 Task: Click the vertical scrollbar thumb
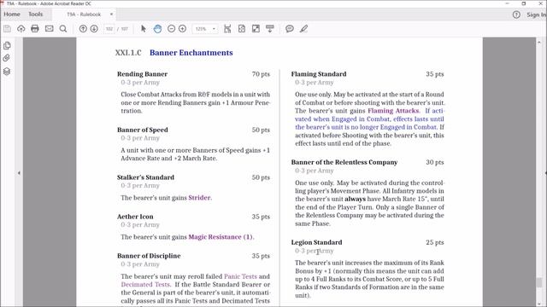539,282
